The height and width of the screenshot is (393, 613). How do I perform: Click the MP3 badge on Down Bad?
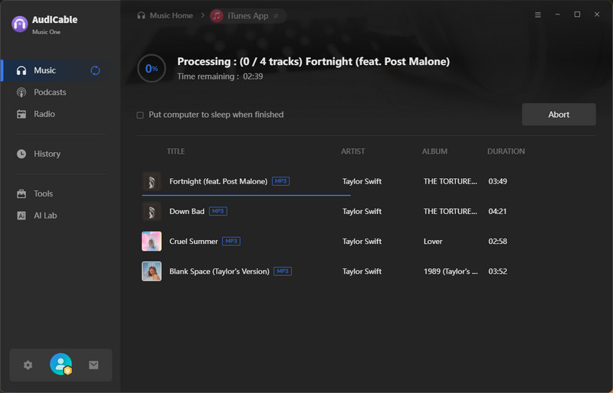pos(218,212)
